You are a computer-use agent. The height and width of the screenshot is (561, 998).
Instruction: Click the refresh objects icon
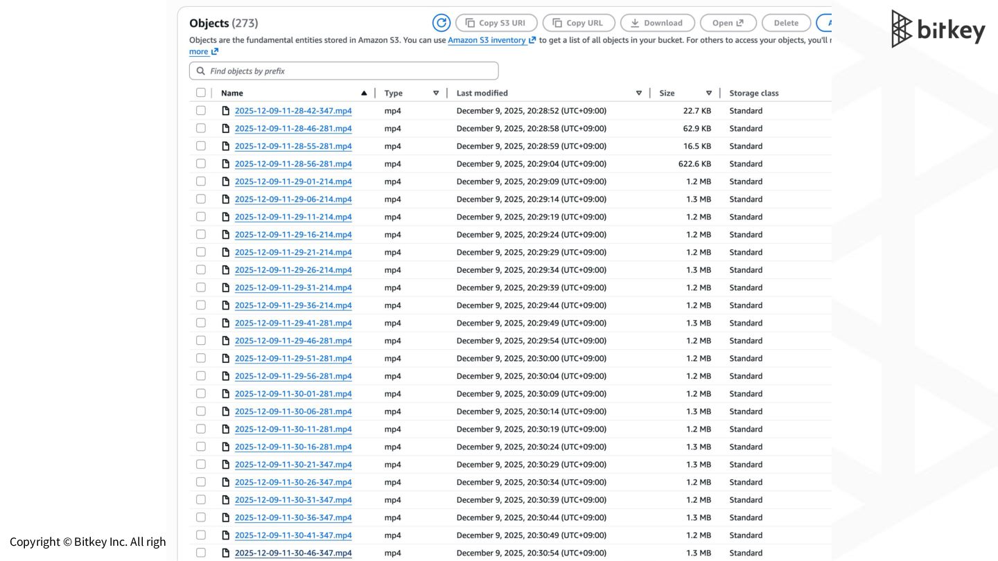pos(441,23)
